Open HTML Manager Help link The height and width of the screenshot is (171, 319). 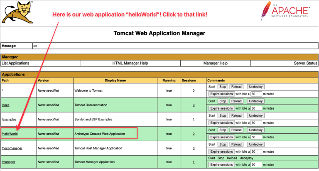click(130, 63)
